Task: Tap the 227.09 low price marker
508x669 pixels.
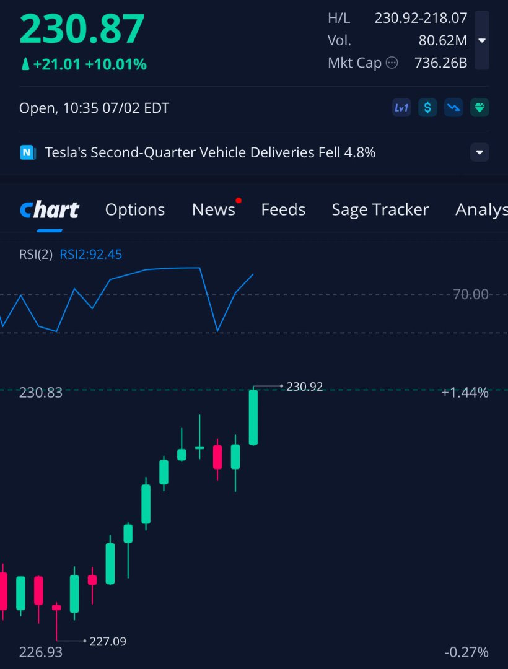Action: pos(108,641)
